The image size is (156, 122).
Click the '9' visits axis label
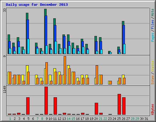pos(5,56)
